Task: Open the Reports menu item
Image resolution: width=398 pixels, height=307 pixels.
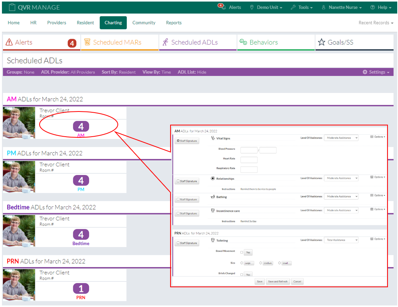Action: [174, 23]
